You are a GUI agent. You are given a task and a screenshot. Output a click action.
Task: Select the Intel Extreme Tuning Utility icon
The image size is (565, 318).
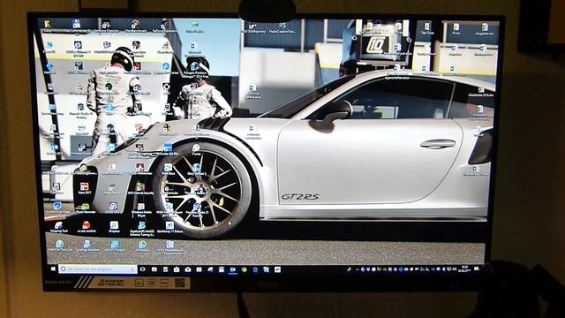coord(141,229)
